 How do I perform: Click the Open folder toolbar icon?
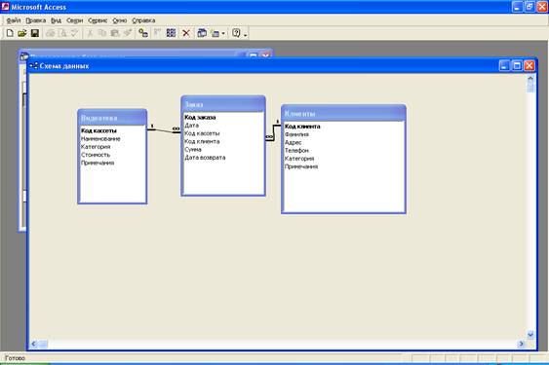pyautogui.click(x=22, y=33)
